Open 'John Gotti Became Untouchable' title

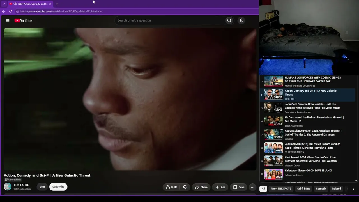click(312, 106)
